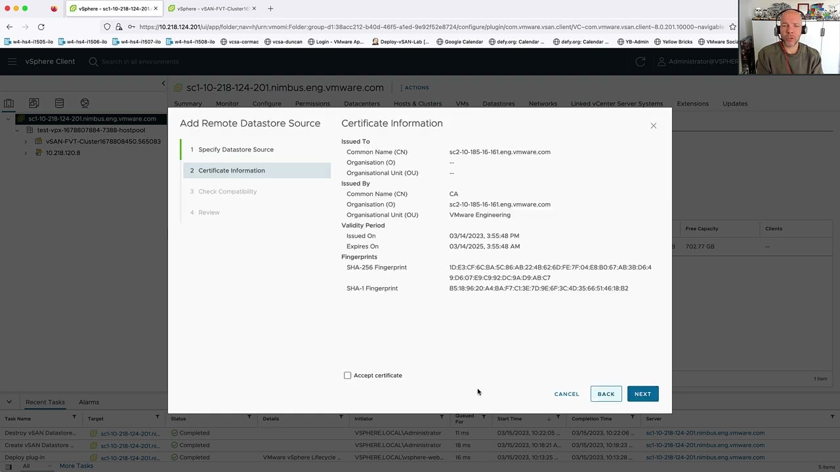This screenshot has height=472, width=840.
Task: Open Networking inventory view icon
Action: tap(85, 104)
